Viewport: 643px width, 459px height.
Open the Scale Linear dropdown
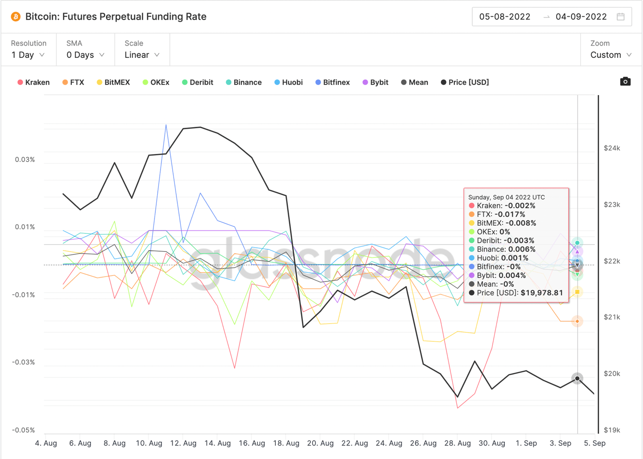point(142,55)
